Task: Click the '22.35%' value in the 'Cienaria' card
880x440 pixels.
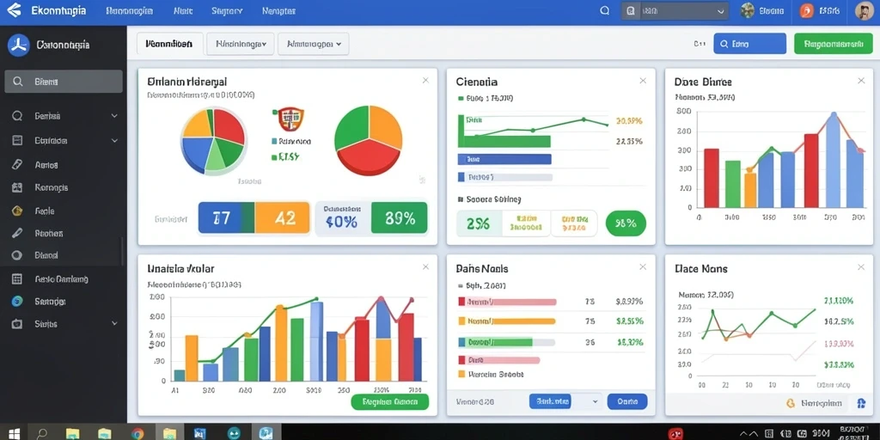Action: 628,142
